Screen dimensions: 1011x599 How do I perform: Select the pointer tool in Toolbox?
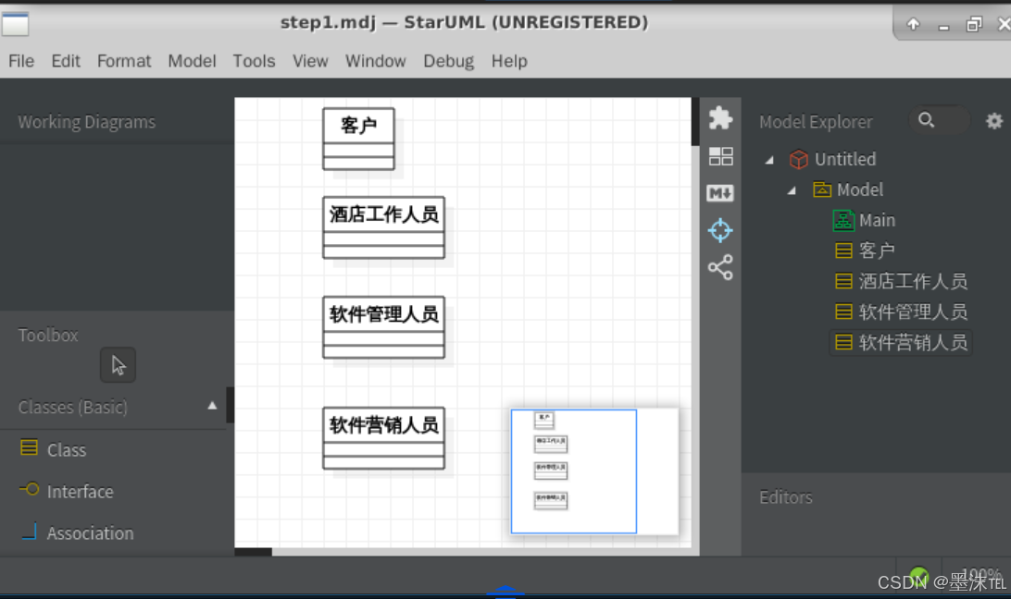tap(118, 365)
